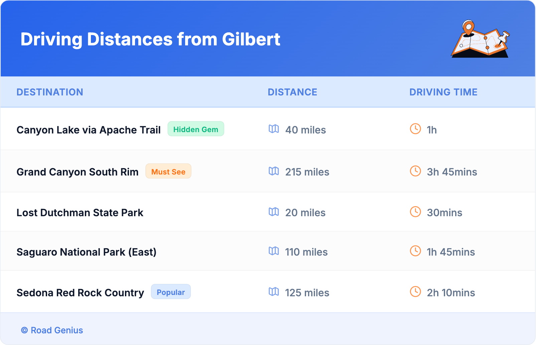
Task: Open the Grand Canyon South Rim entry
Action: tap(78, 172)
